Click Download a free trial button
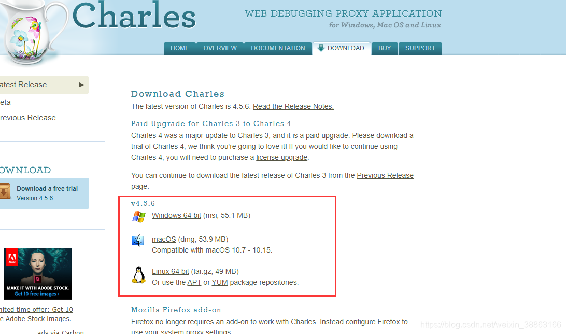 click(x=44, y=193)
